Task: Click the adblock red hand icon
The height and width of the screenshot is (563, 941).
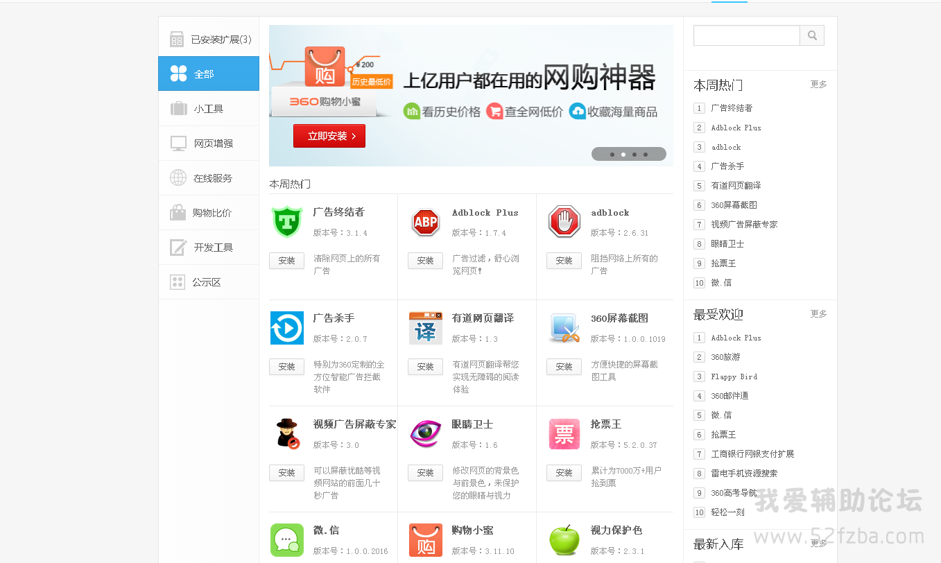Action: (x=564, y=222)
